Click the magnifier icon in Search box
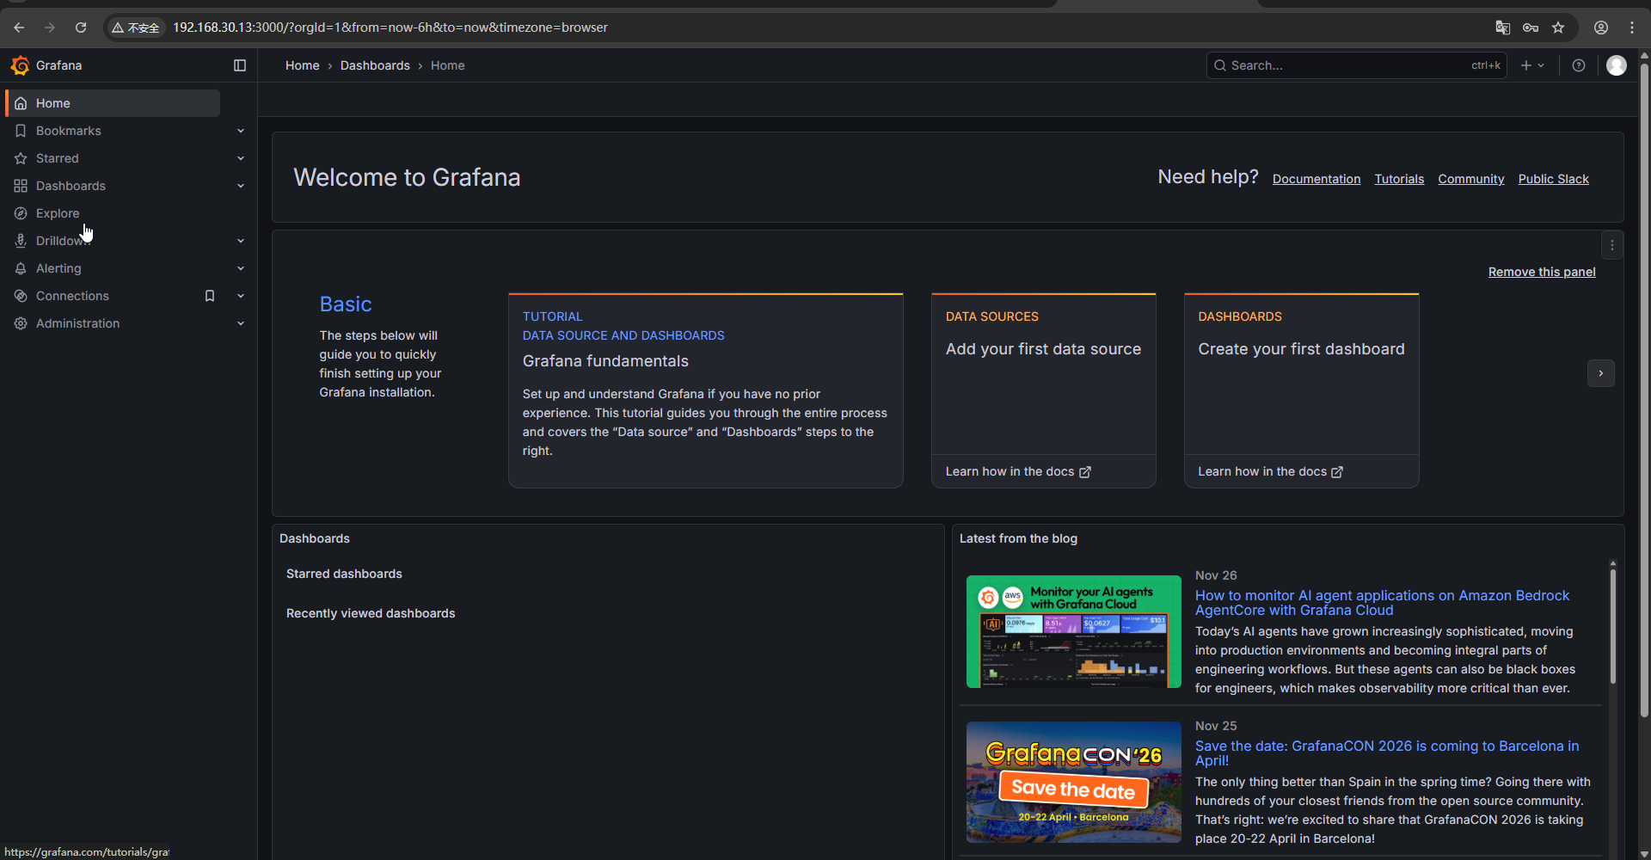The height and width of the screenshot is (860, 1651). [1220, 65]
